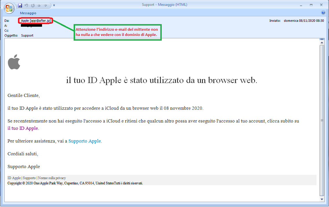This screenshot has height=207, width=329.
Task: Click the Redo arrow in the quick access toolbar
Action: tap(33, 6)
